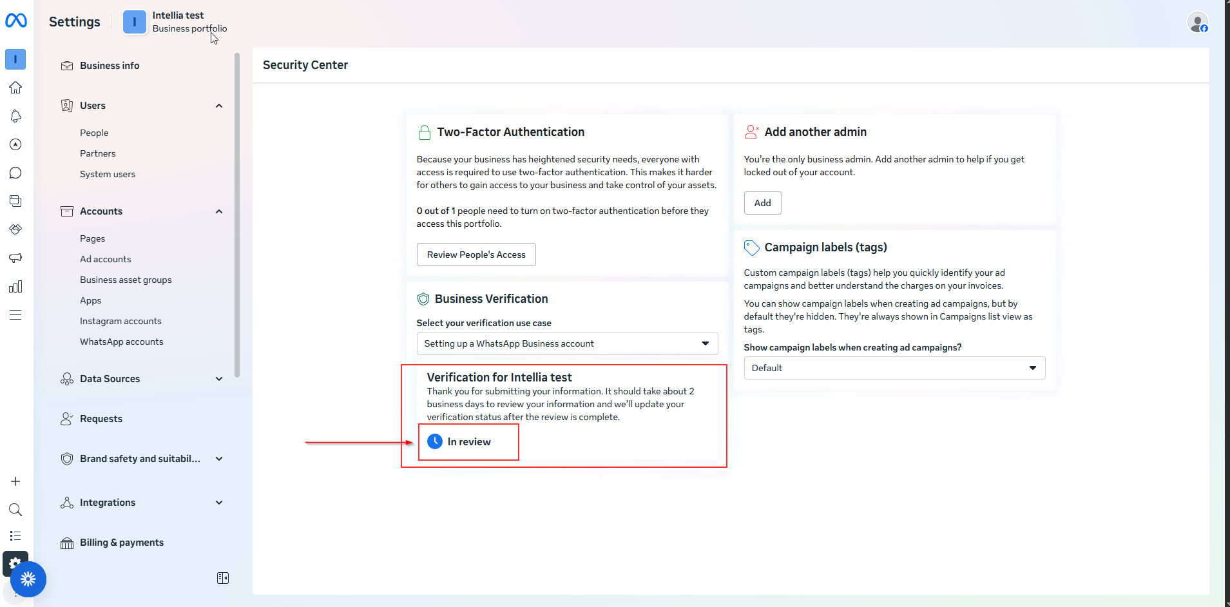Open Business info settings
Viewport: 1230px width, 607px height.
[x=110, y=66]
